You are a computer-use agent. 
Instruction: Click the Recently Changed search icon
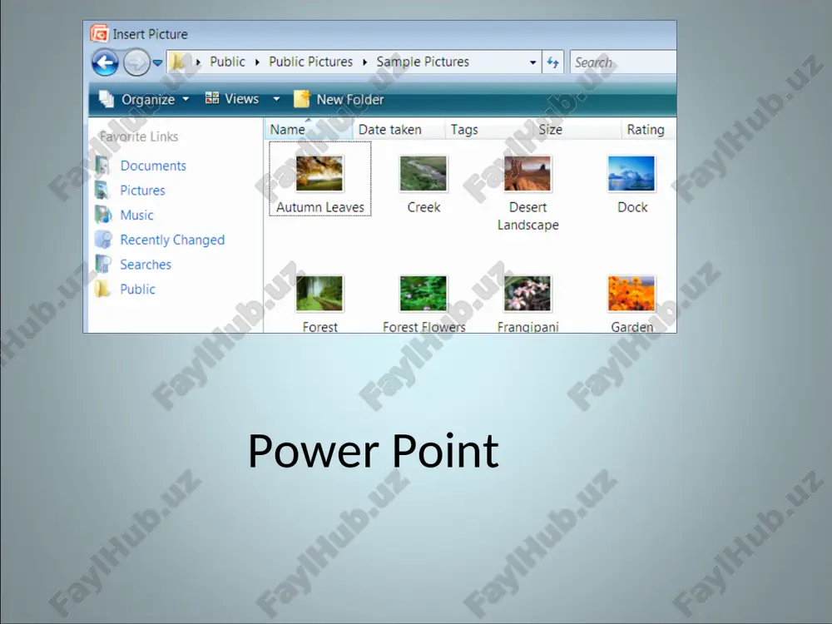pos(103,240)
